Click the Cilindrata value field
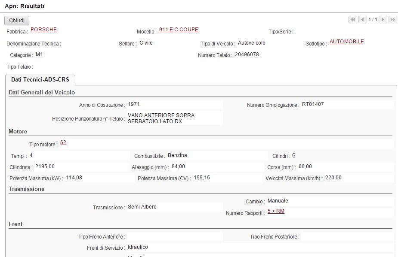This screenshot has height=257, width=398. [81, 166]
